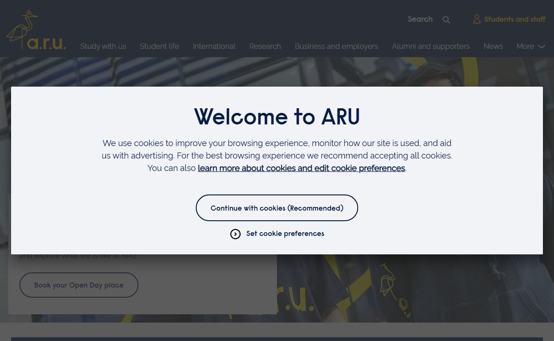The image size is (554, 341).
Task: Click the Students and staff person icon
Action: 477,19
